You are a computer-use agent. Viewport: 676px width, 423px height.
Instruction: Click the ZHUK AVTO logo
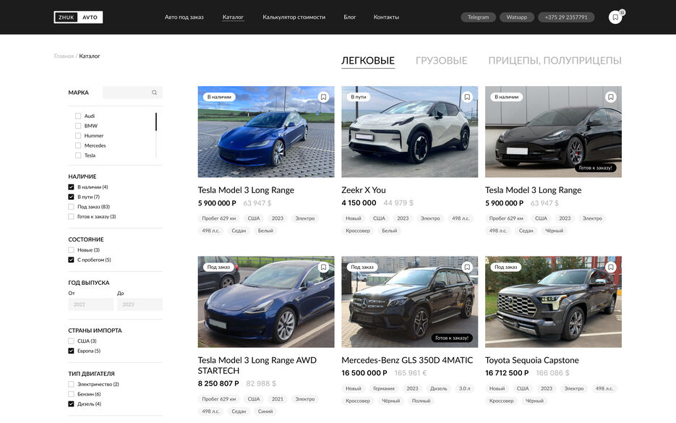click(78, 17)
